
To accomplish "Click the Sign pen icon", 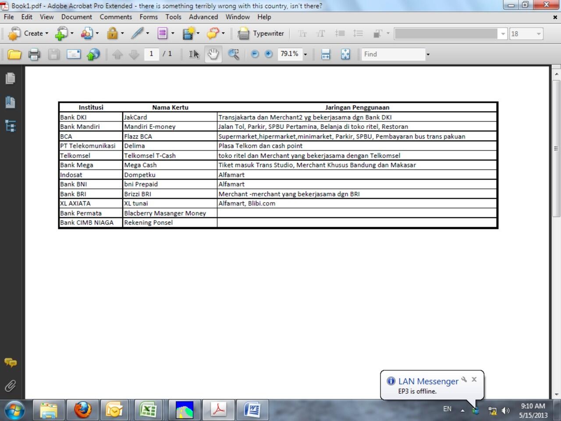I will 137,33.
